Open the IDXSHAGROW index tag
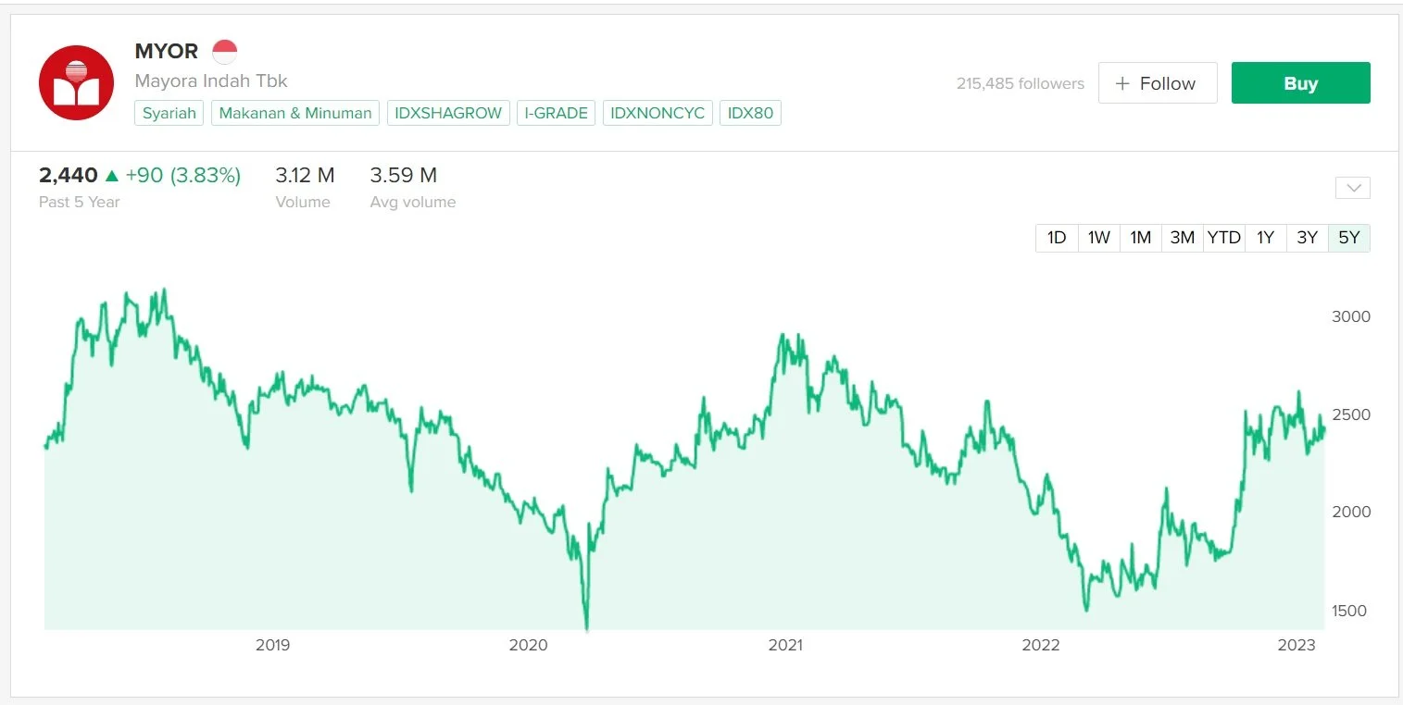 coord(448,113)
